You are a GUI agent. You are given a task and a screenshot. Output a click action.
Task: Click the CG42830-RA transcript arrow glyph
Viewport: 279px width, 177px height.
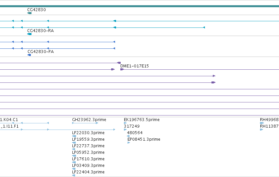click(30, 34)
